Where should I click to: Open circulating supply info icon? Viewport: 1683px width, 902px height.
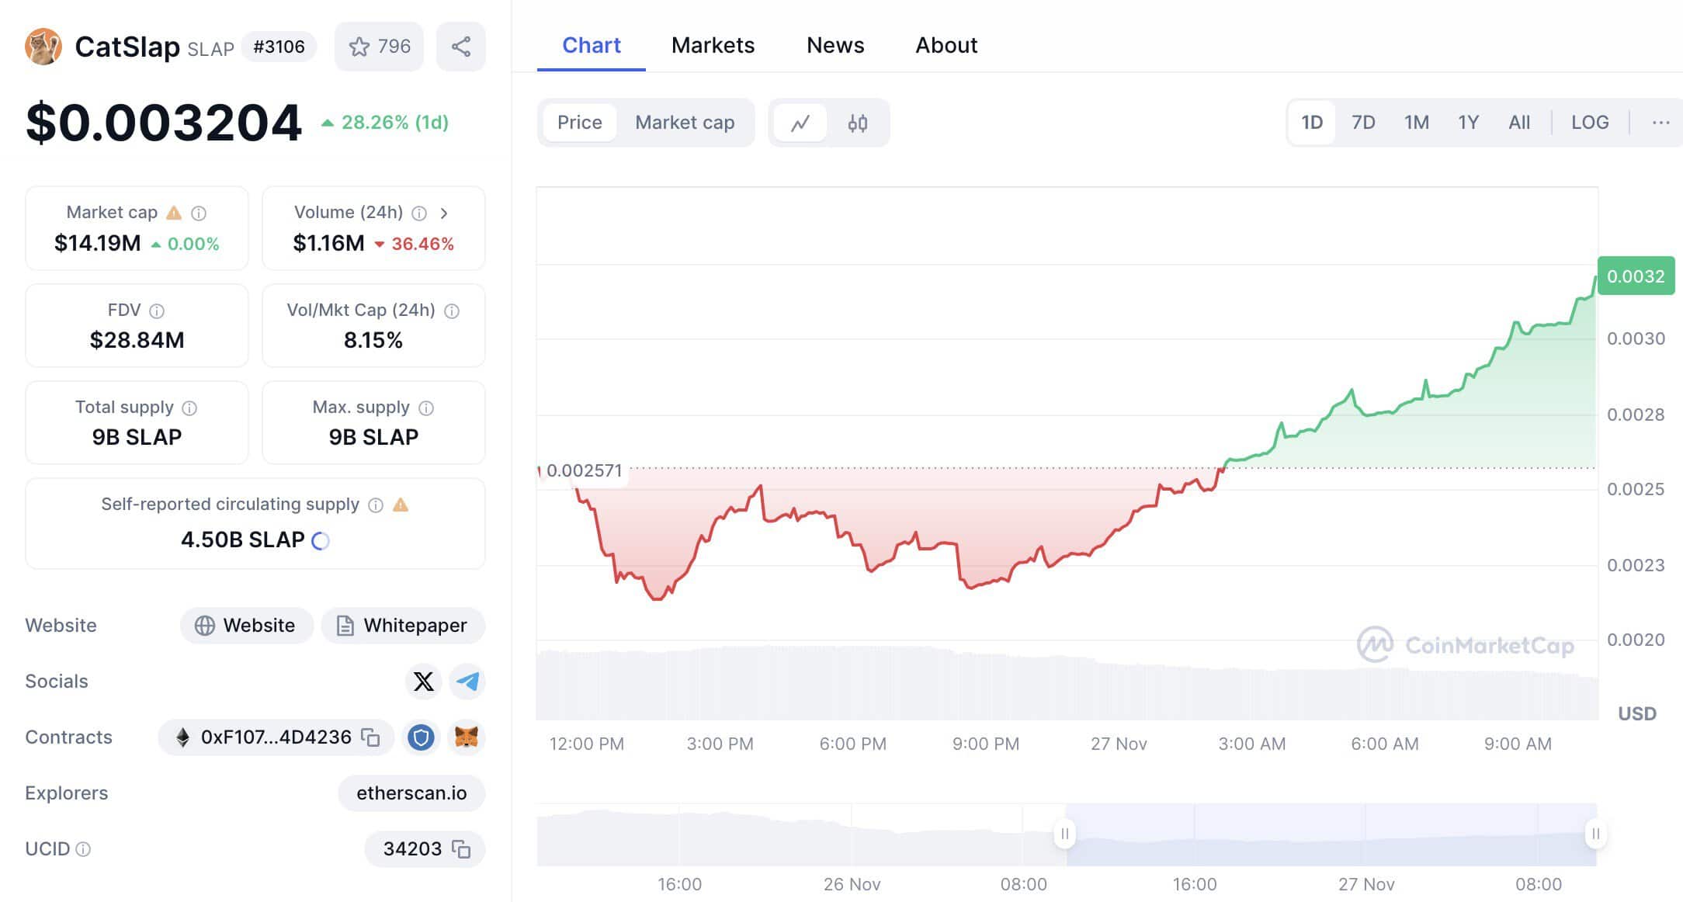[376, 505]
